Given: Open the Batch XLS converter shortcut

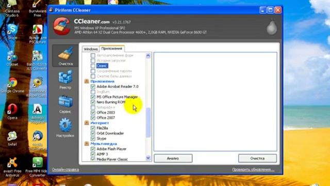Looking at the screenshot, I should click(37, 60).
